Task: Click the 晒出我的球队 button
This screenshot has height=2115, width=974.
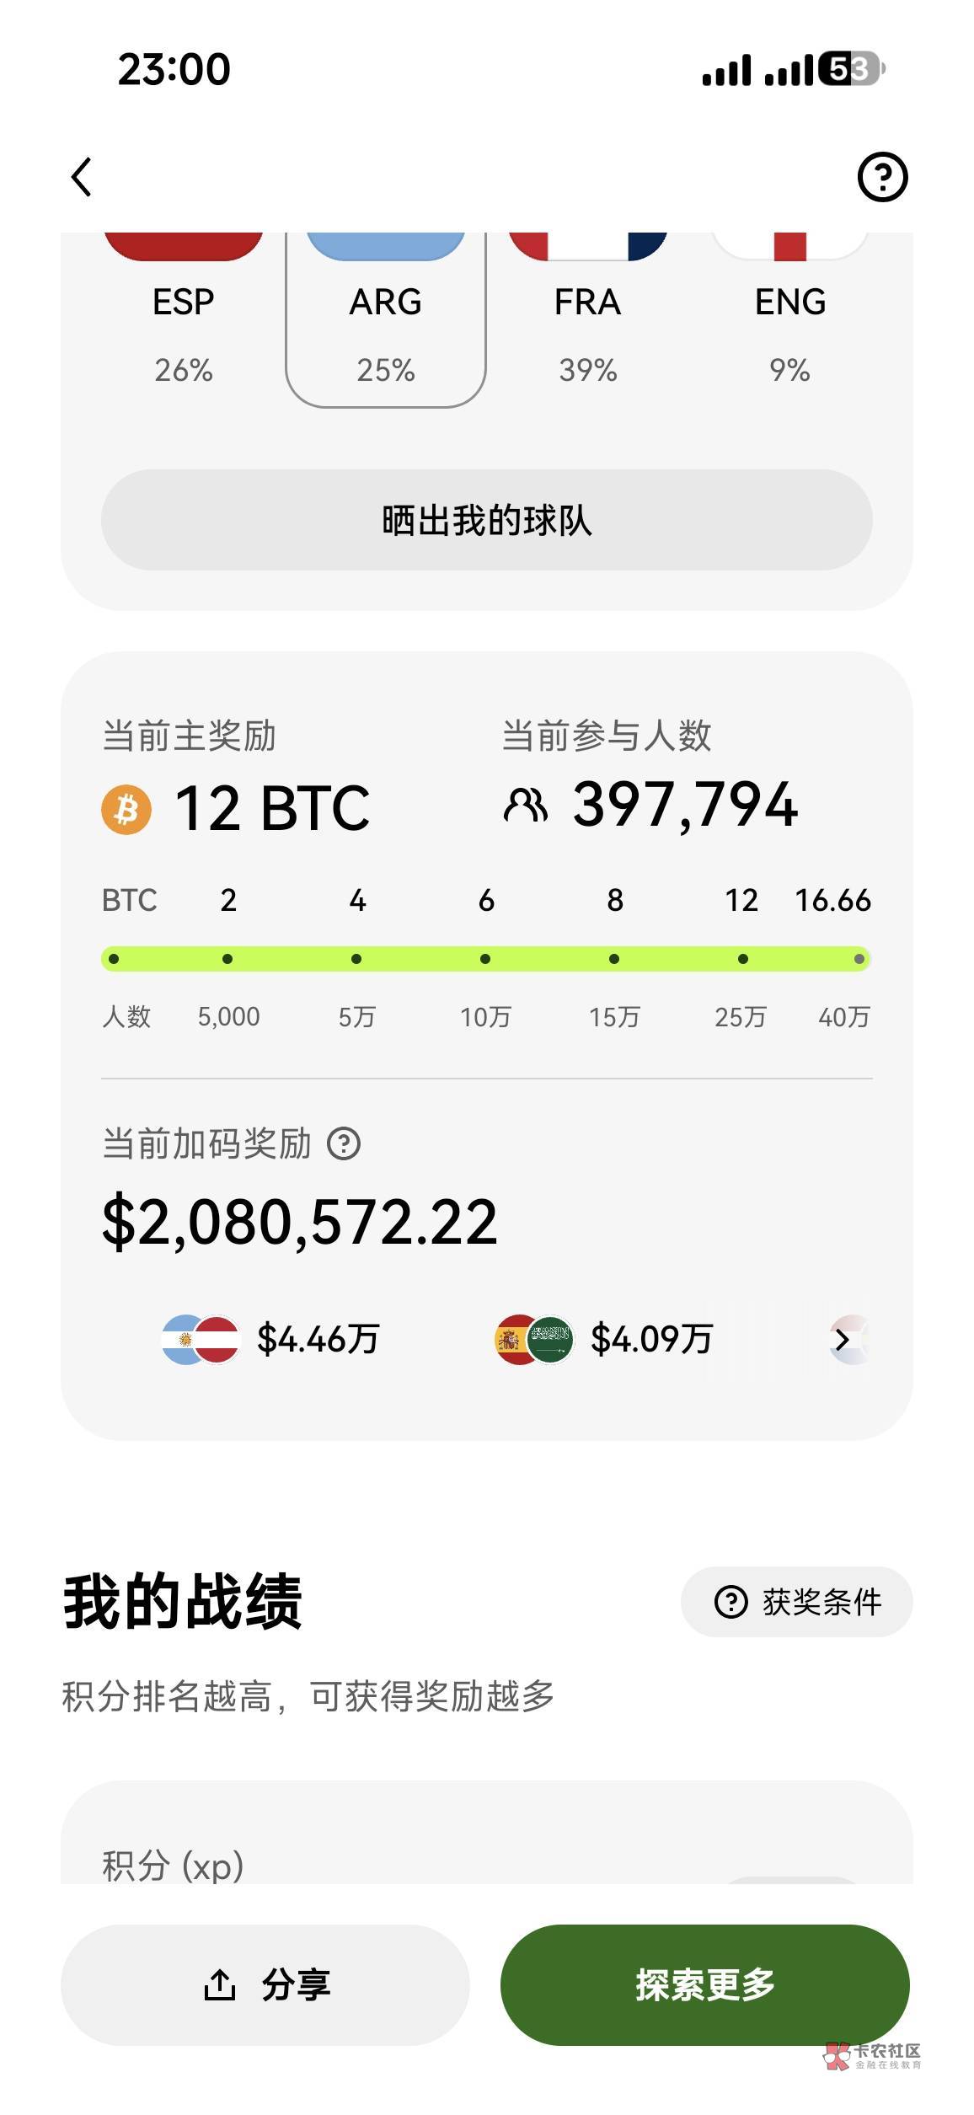Action: coord(487,520)
